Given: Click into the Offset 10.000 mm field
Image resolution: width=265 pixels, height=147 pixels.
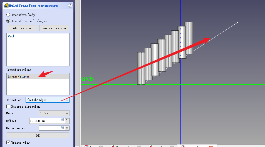Looking at the screenshot, I should (x=44, y=121).
